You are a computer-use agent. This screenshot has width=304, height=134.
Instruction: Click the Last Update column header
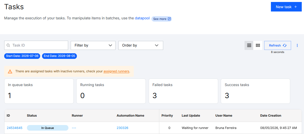191,115
